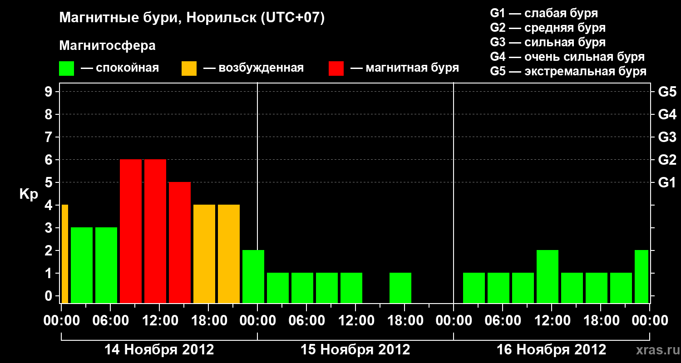Click the 'G4 — очень сильная буря' line

(567, 57)
